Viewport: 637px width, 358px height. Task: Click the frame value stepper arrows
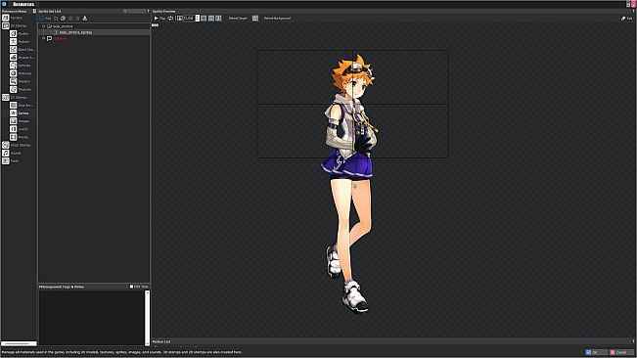click(198, 19)
